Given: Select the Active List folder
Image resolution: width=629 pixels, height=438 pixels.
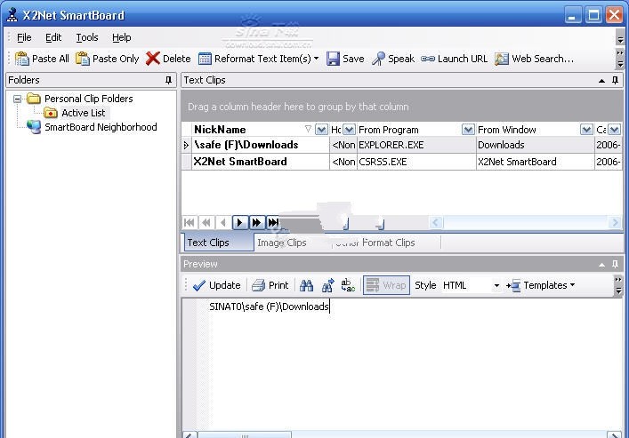Looking at the screenshot, I should (x=83, y=113).
